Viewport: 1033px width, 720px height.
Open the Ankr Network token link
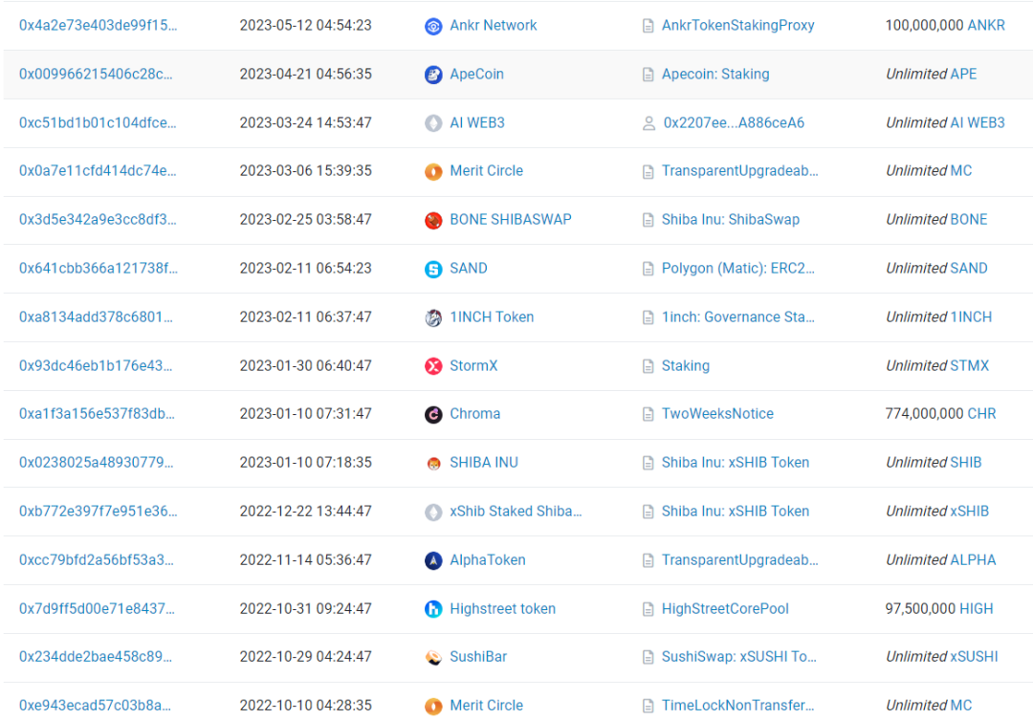pos(494,25)
